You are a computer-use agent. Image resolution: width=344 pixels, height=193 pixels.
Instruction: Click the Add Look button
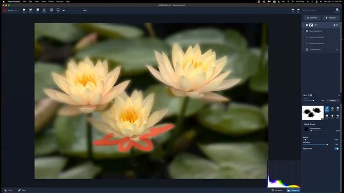point(331,18)
